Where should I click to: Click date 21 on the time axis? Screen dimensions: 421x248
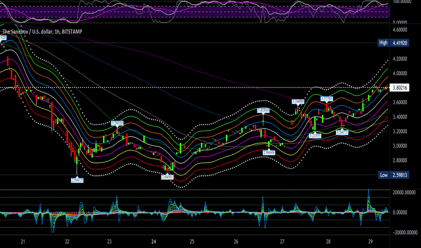23,242
